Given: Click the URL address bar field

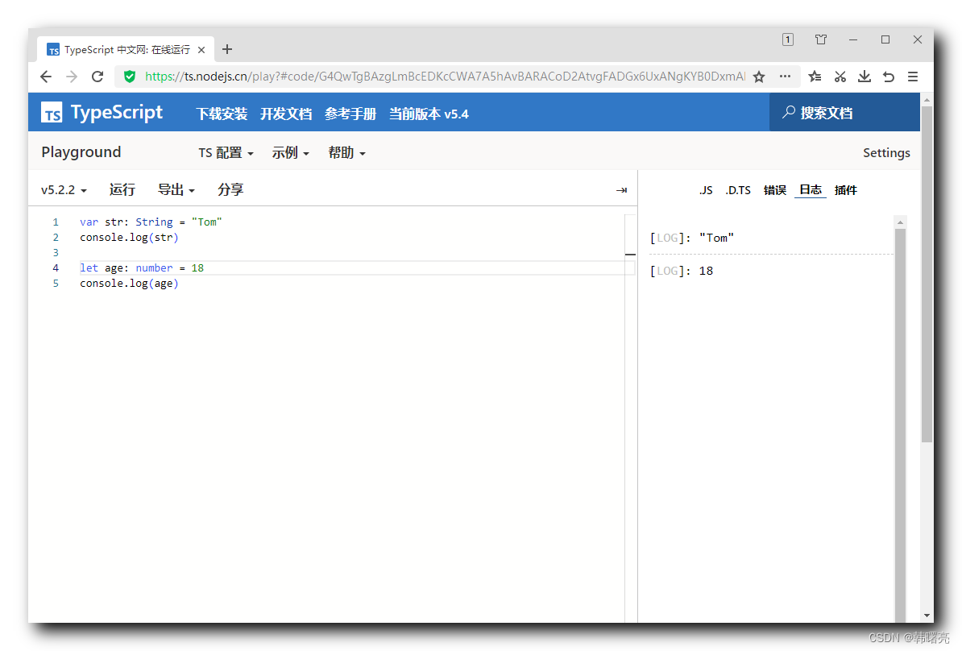Looking at the screenshot, I should click(x=443, y=77).
